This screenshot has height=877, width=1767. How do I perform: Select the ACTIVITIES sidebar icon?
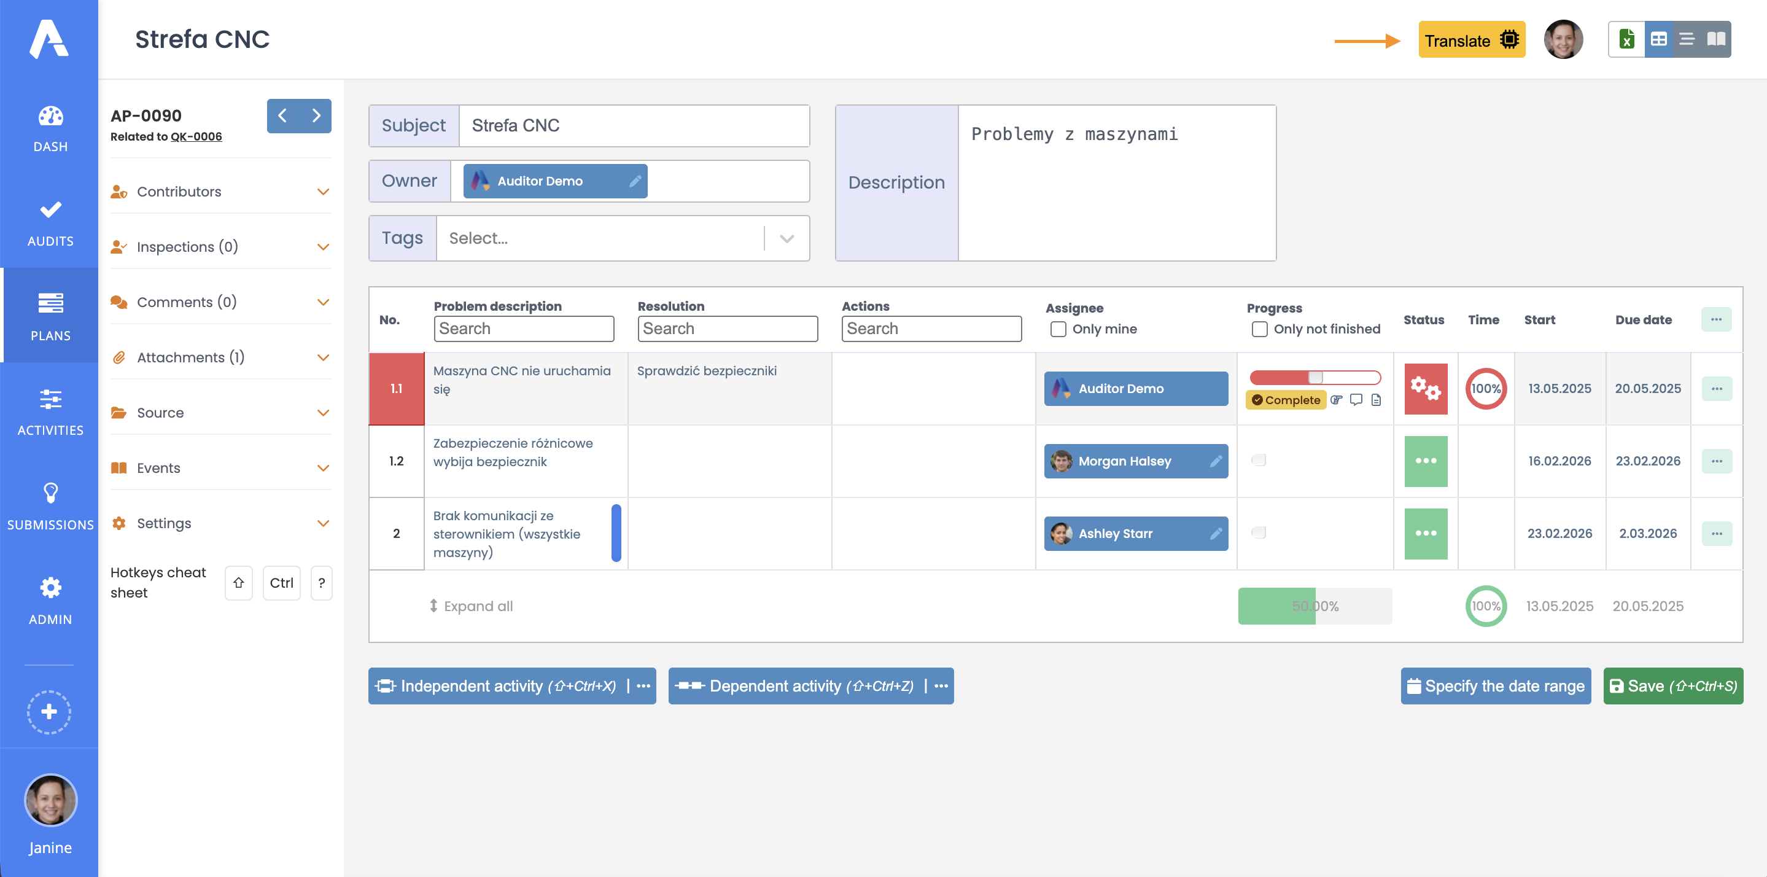(49, 411)
